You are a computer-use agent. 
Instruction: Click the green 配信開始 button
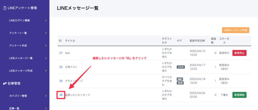[239, 95]
